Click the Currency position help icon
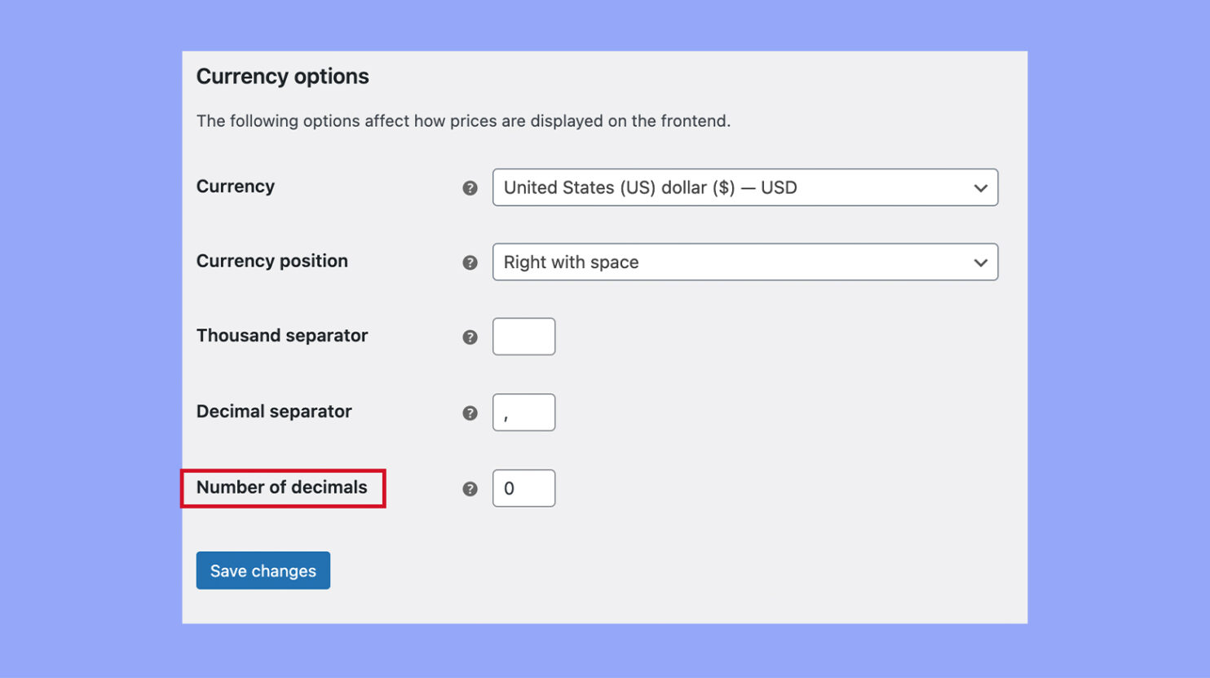The width and height of the screenshot is (1210, 678). [x=470, y=262]
